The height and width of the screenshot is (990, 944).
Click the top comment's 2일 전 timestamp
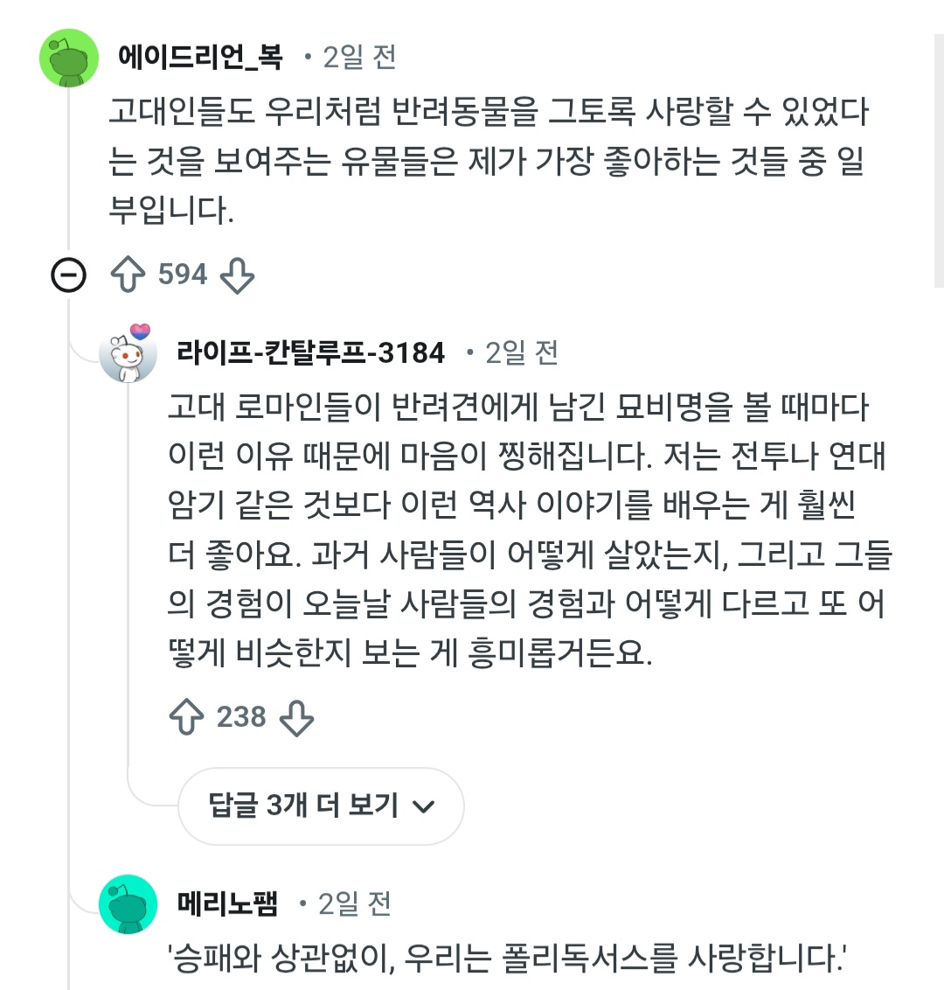click(x=359, y=58)
